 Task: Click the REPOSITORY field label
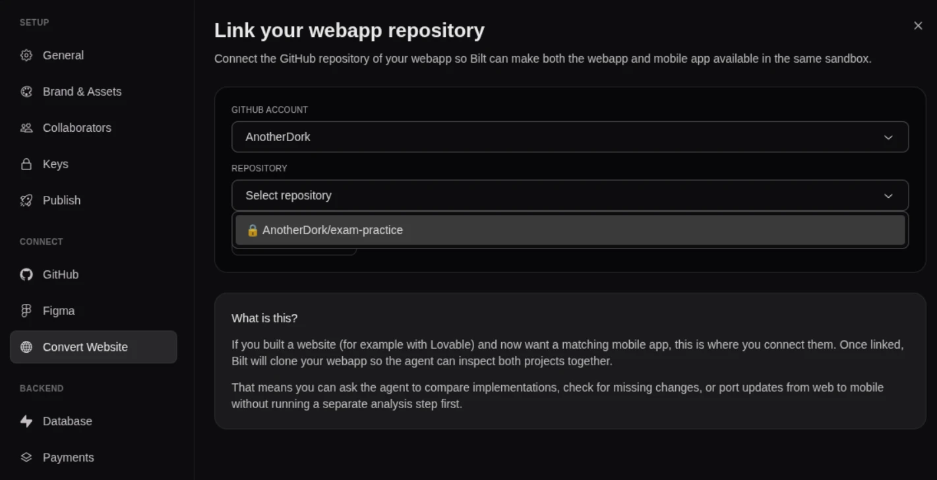pos(259,169)
